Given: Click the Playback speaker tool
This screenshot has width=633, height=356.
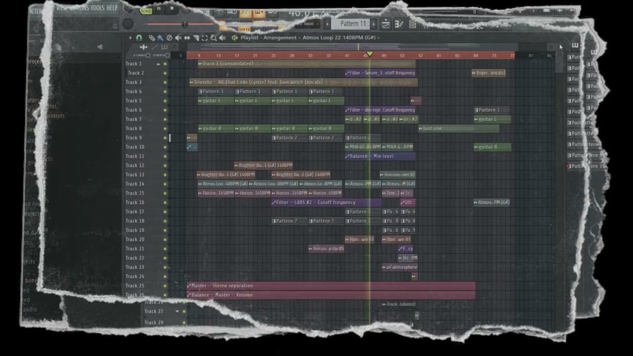Looking at the screenshot, I should (x=223, y=38).
